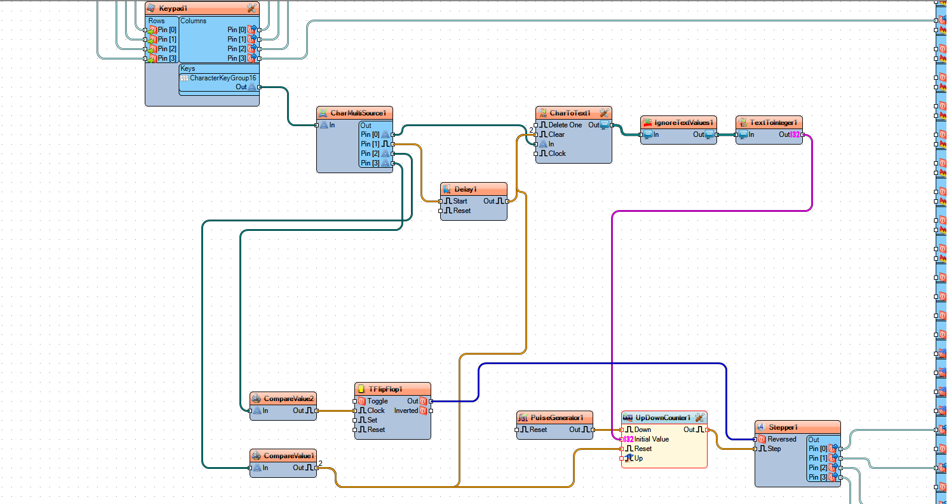947x504 pixels.
Task: Click the UpDownCounter1 component icon
Action: click(x=628, y=418)
